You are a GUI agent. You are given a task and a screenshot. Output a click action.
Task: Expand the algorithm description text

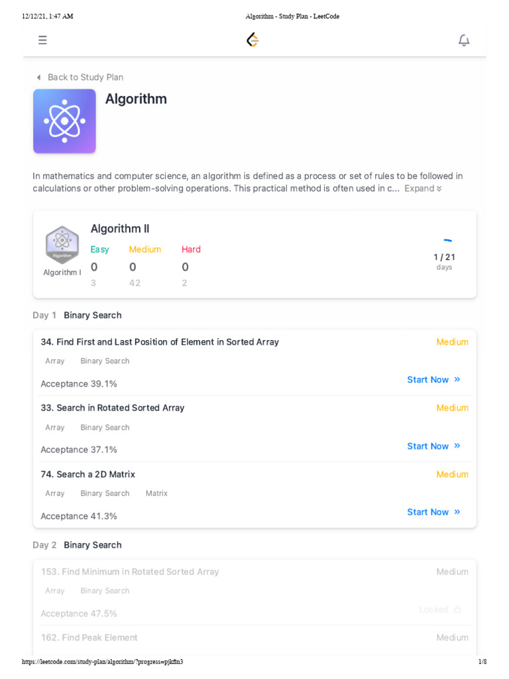pos(423,188)
